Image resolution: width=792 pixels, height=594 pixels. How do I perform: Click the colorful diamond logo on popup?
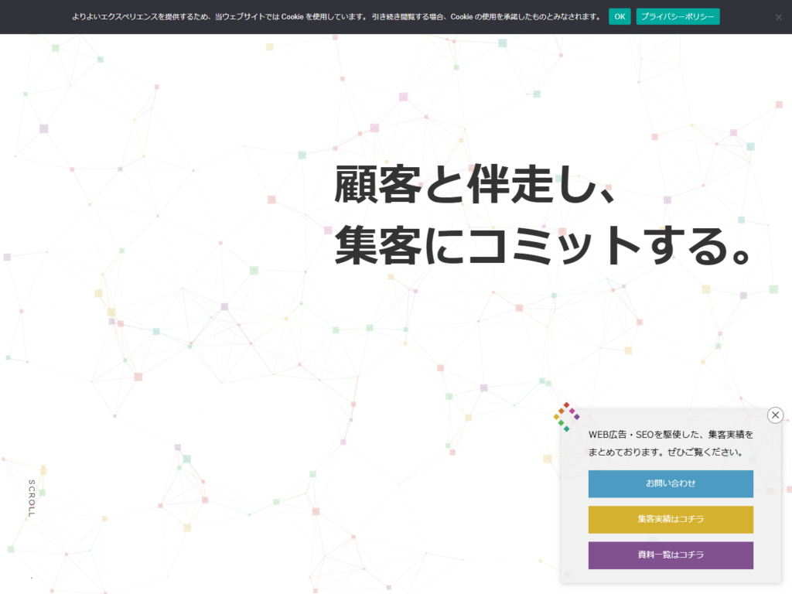point(566,417)
